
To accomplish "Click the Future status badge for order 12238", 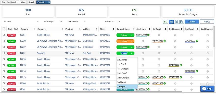I will pyautogui.click(x=11, y=41).
